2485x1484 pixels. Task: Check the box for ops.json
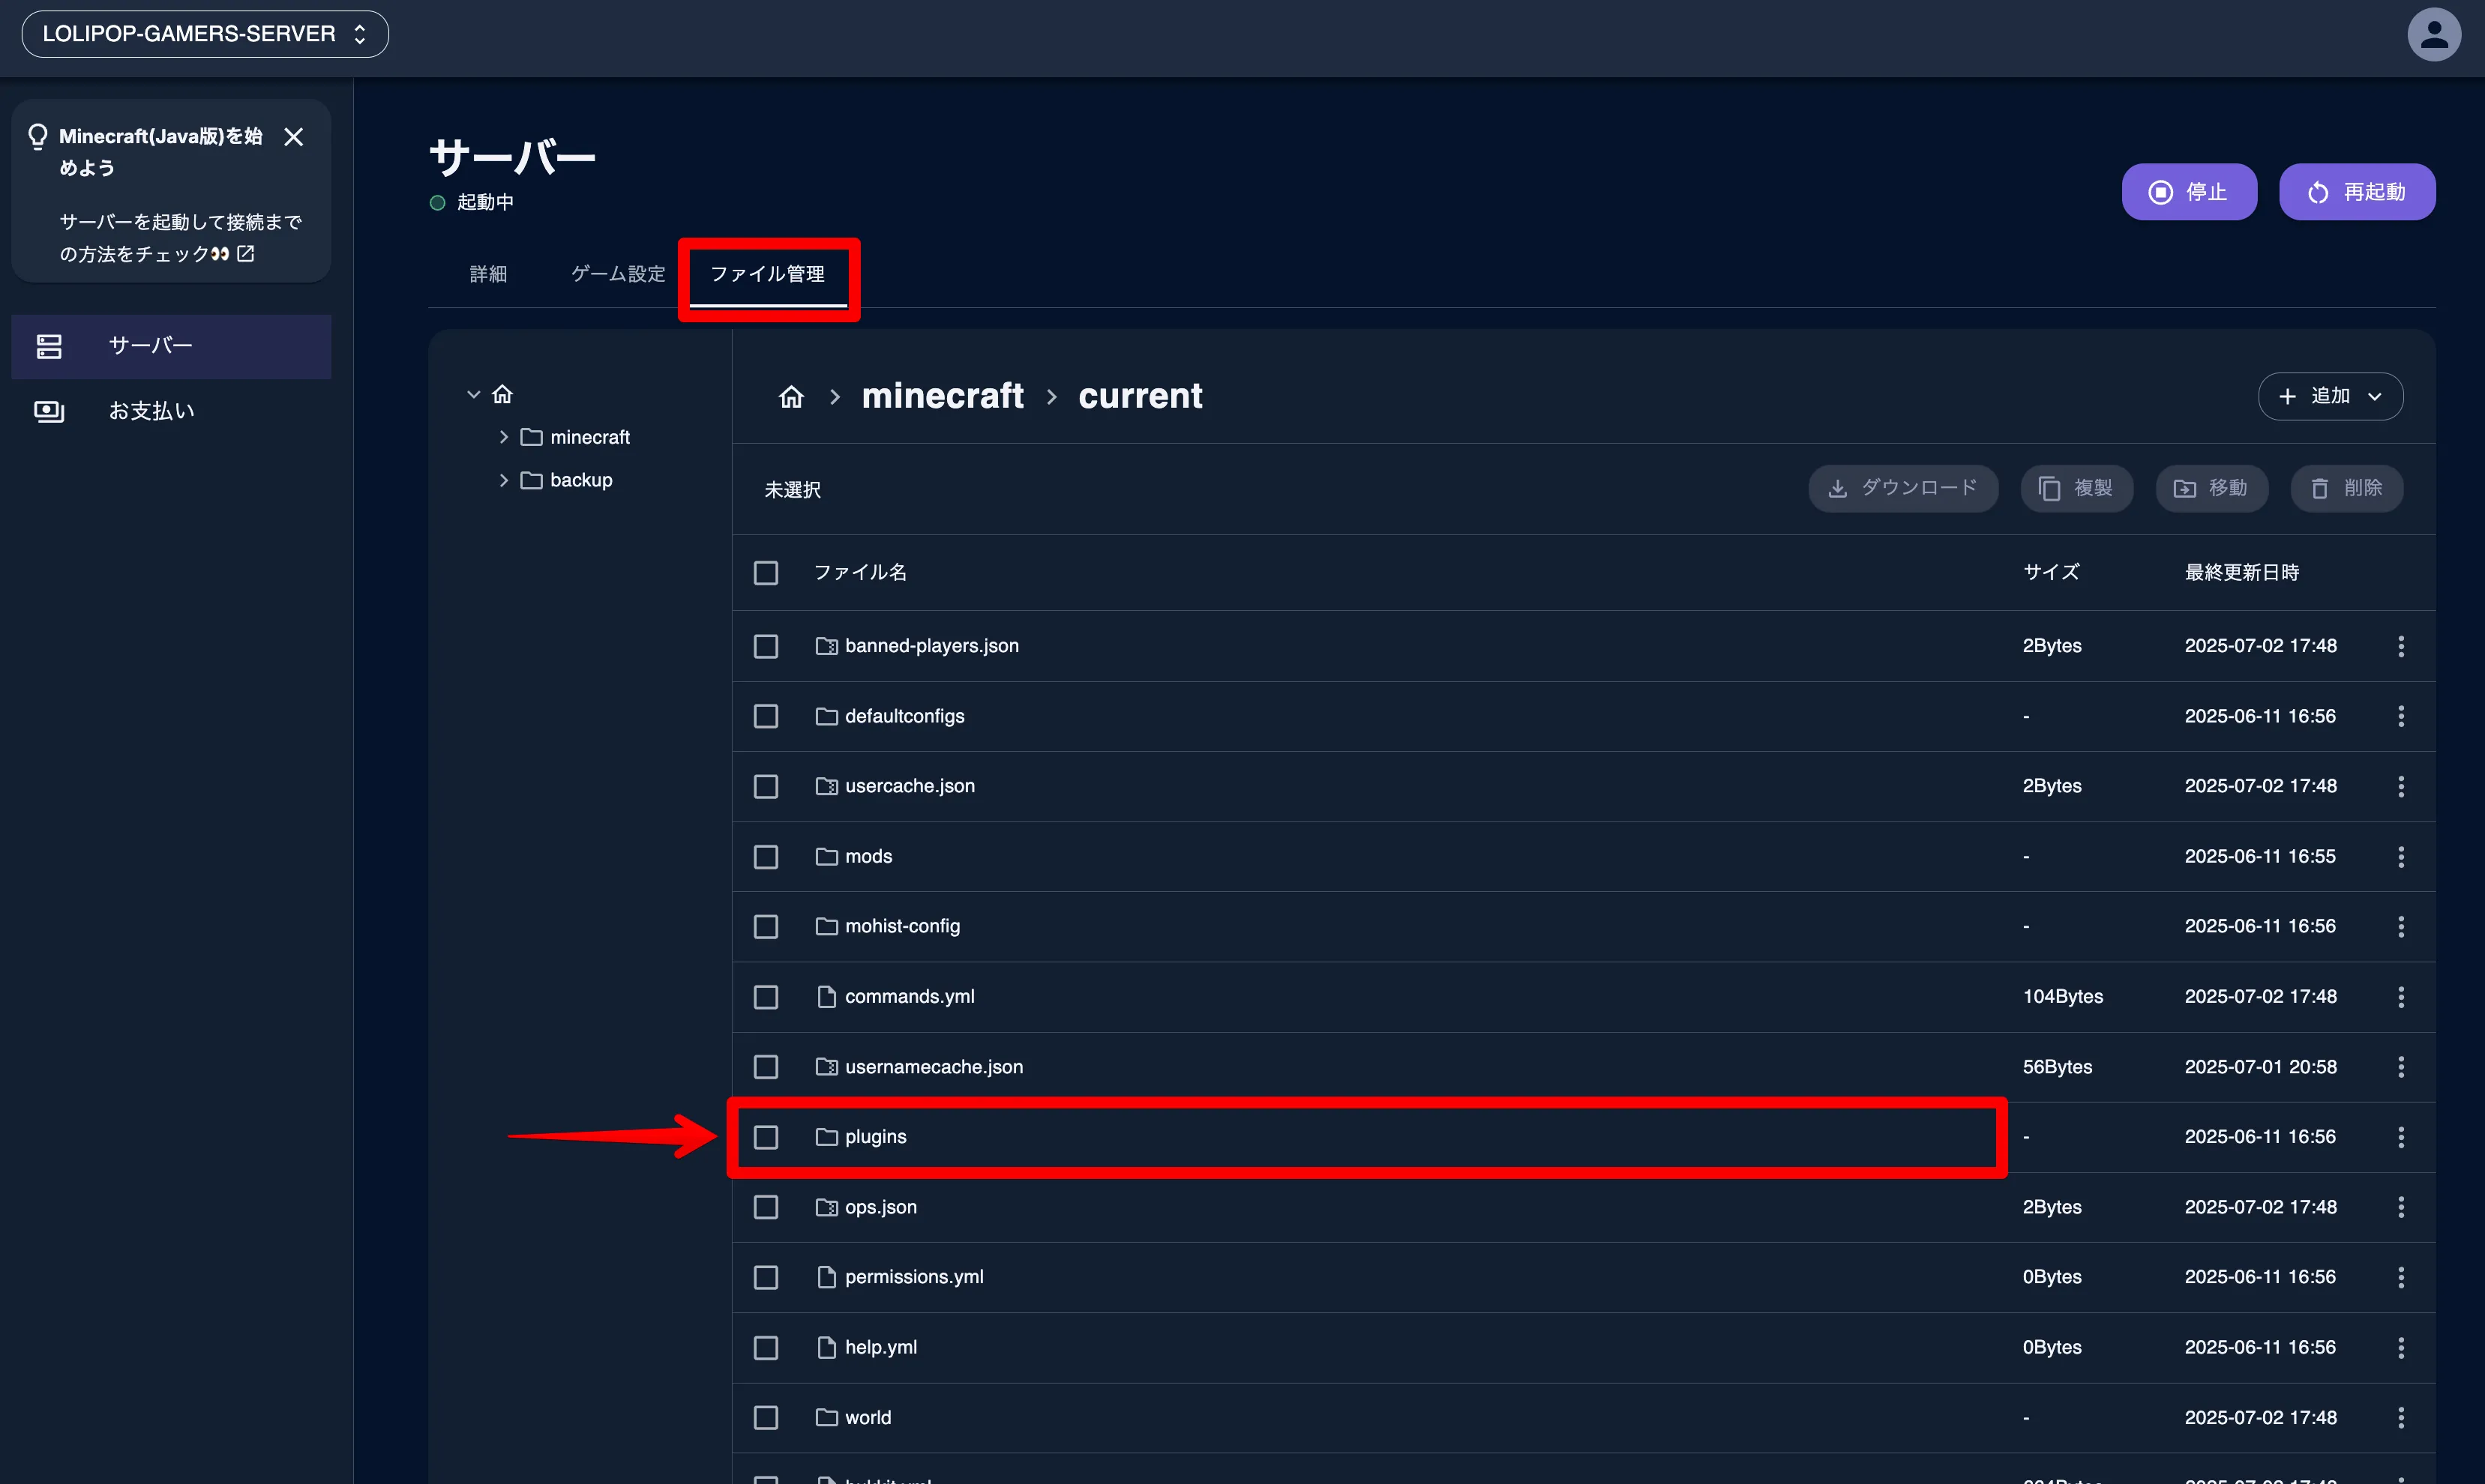coord(766,1207)
